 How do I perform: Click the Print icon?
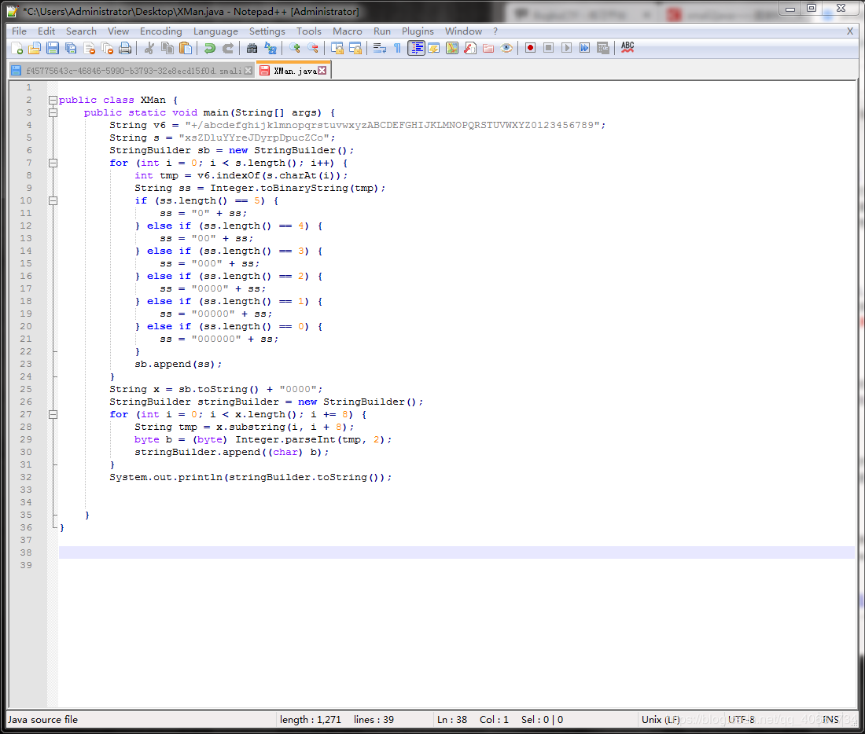[125, 48]
